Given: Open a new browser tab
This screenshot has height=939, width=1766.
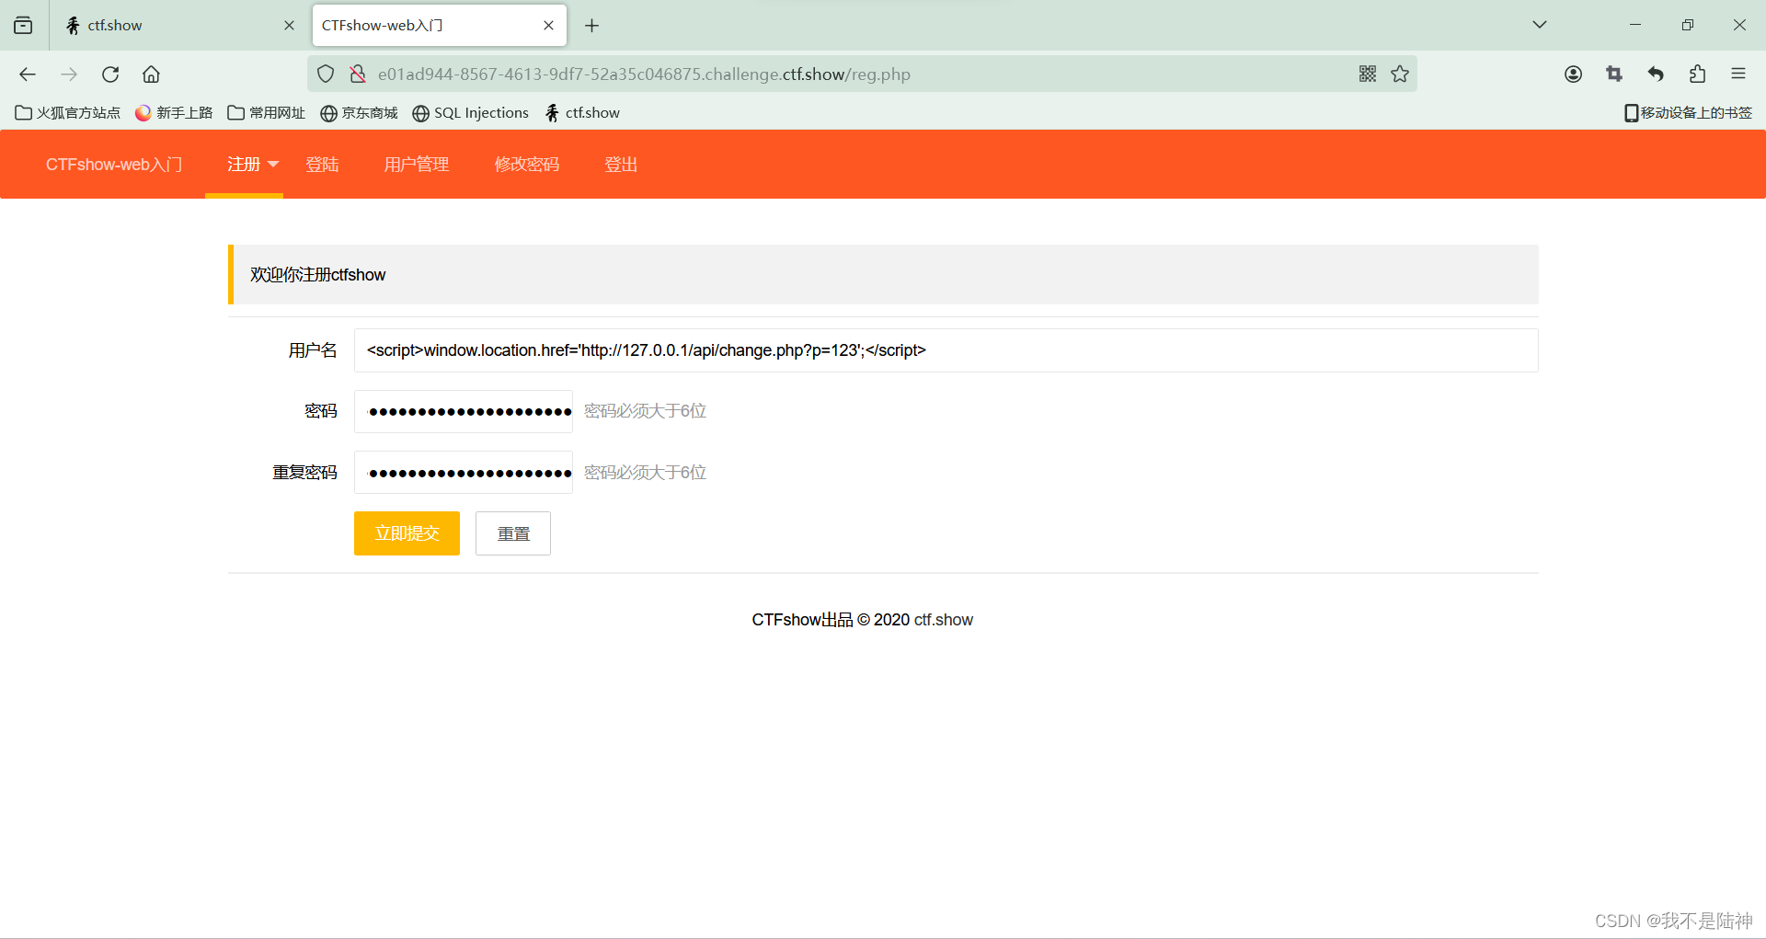Looking at the screenshot, I should [591, 26].
